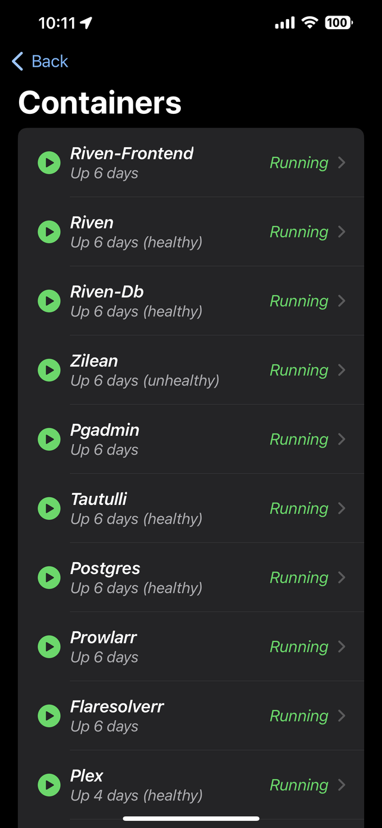The height and width of the screenshot is (828, 382).
Task: Click the play icon next to Flaresolverr
Action: click(49, 715)
